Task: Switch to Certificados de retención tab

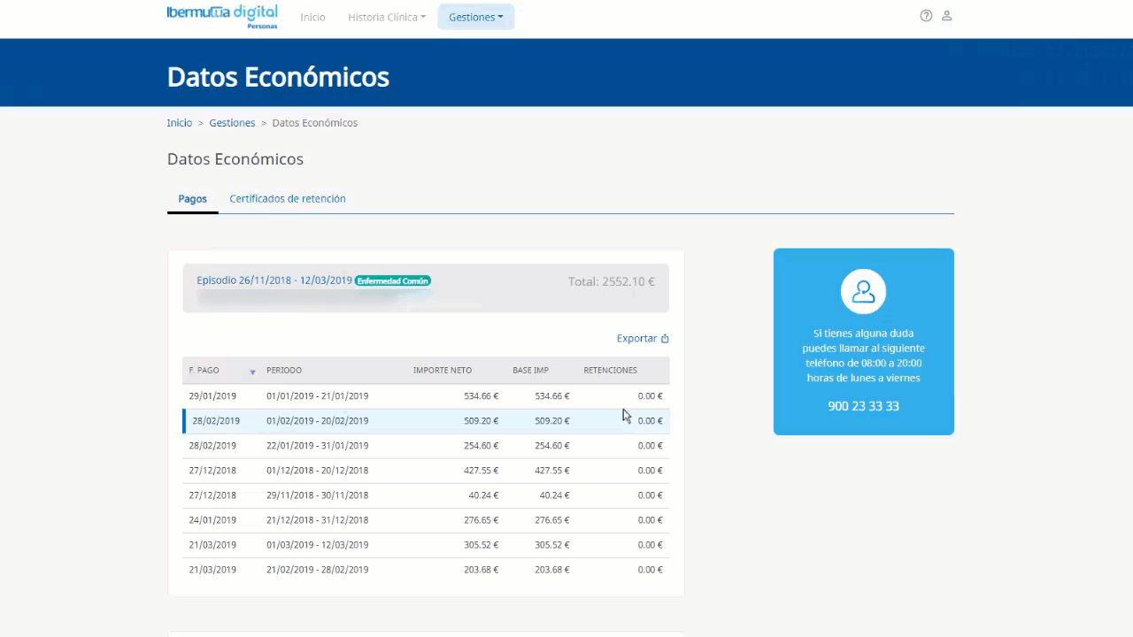Action: tap(288, 199)
